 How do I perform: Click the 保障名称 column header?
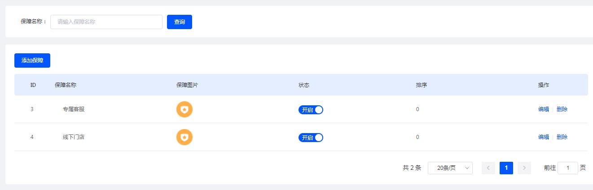click(66, 85)
